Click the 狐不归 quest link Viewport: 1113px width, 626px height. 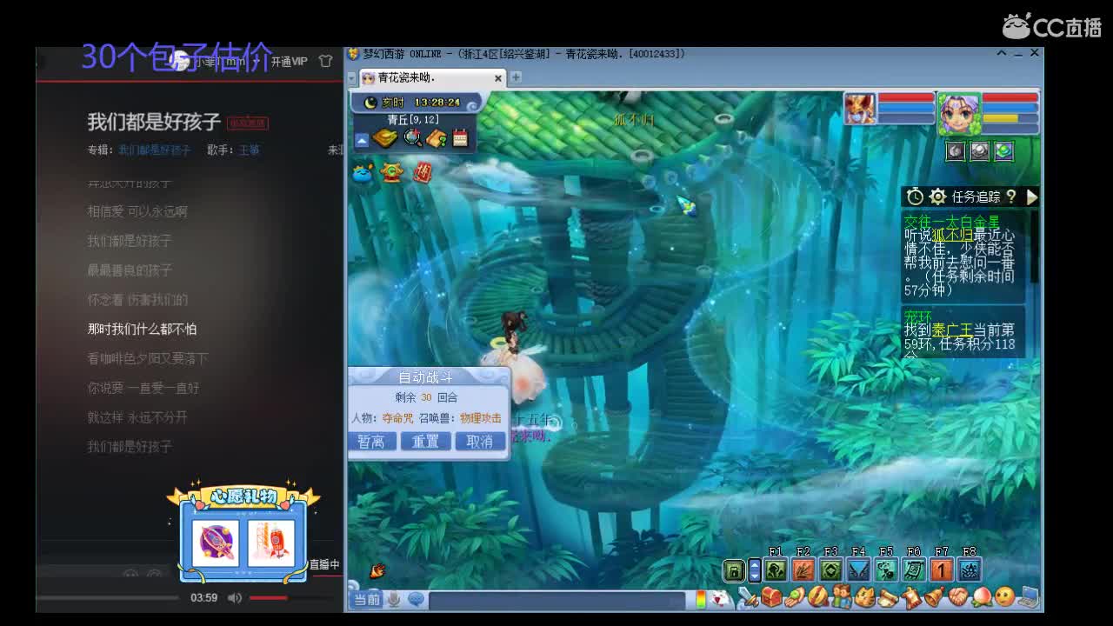(x=952, y=235)
